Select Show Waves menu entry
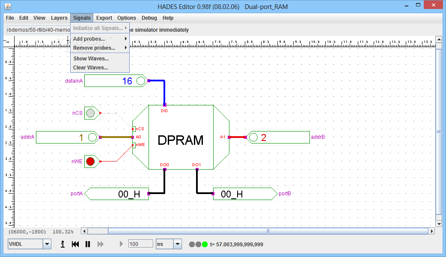Image resolution: width=446 pixels, height=257 pixels. click(x=100, y=59)
